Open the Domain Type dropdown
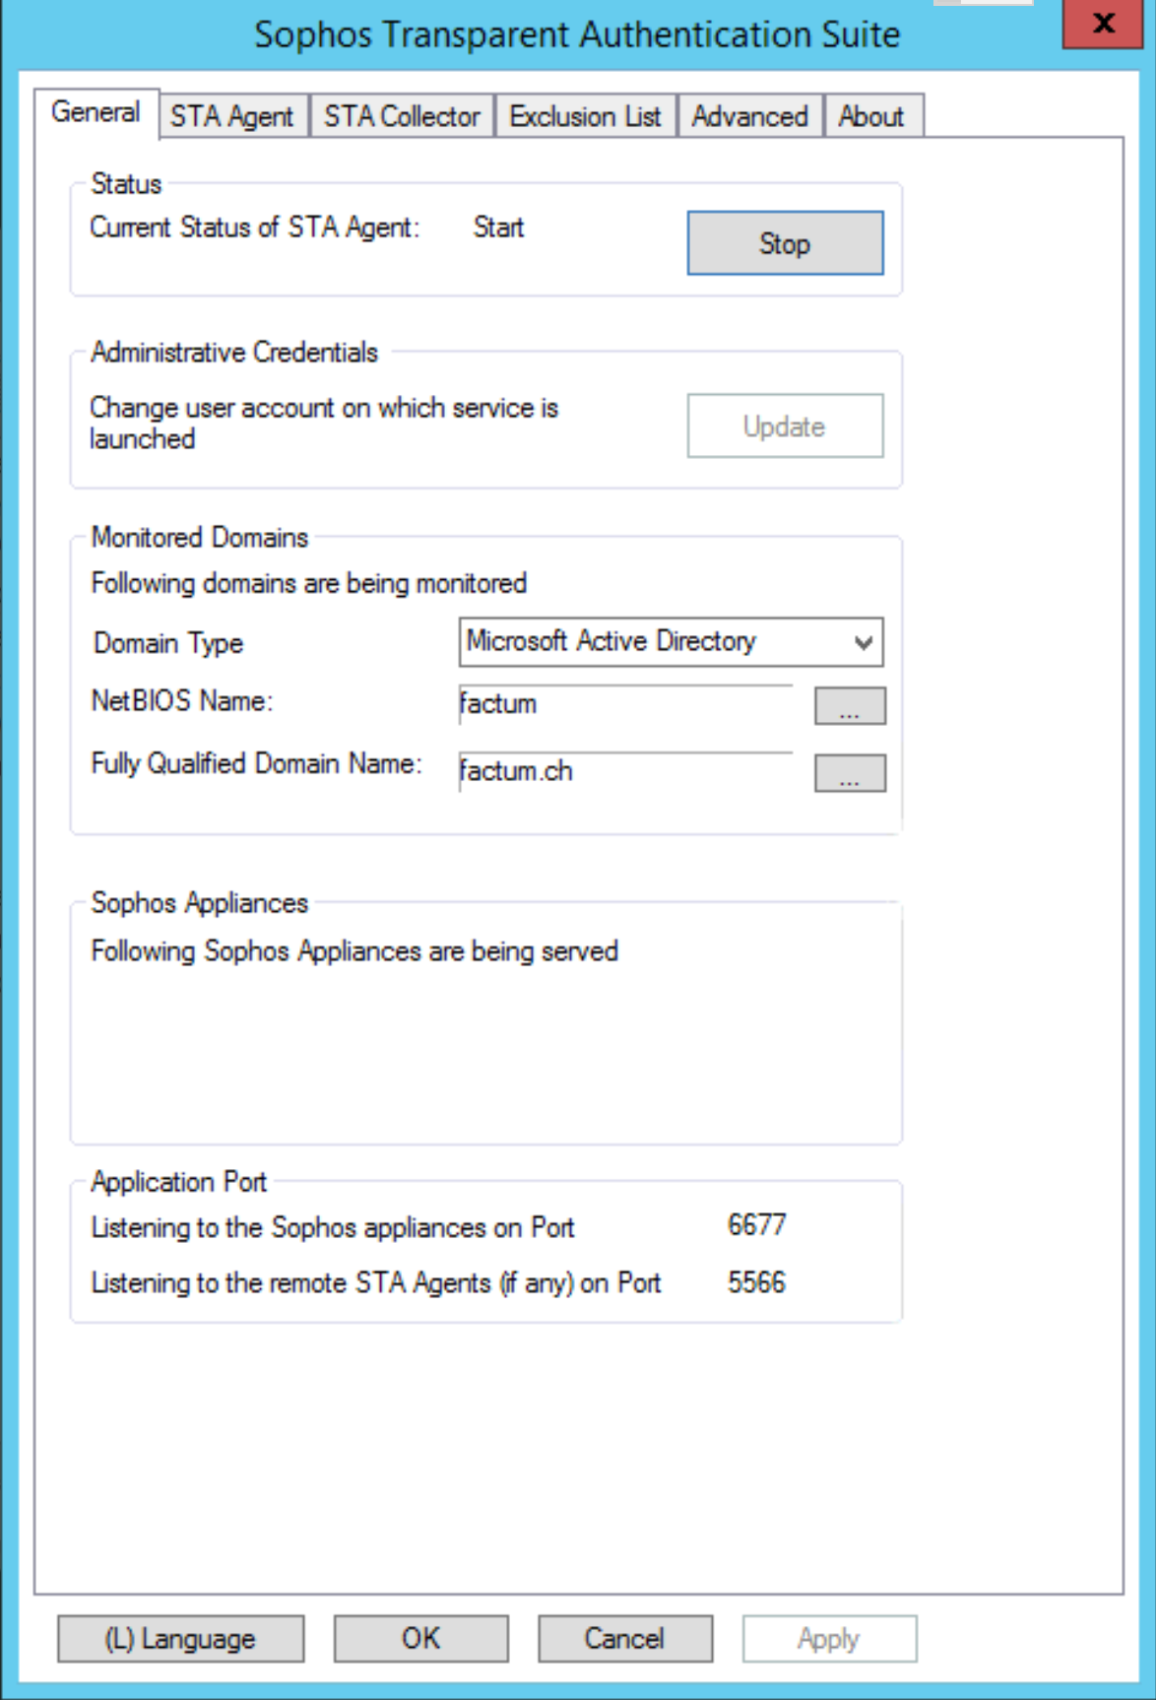The image size is (1156, 1700). point(671,642)
